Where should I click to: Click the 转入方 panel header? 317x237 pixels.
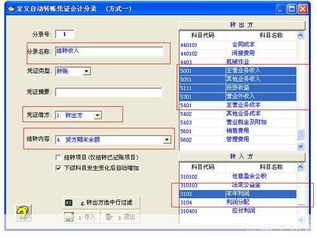click(242, 157)
